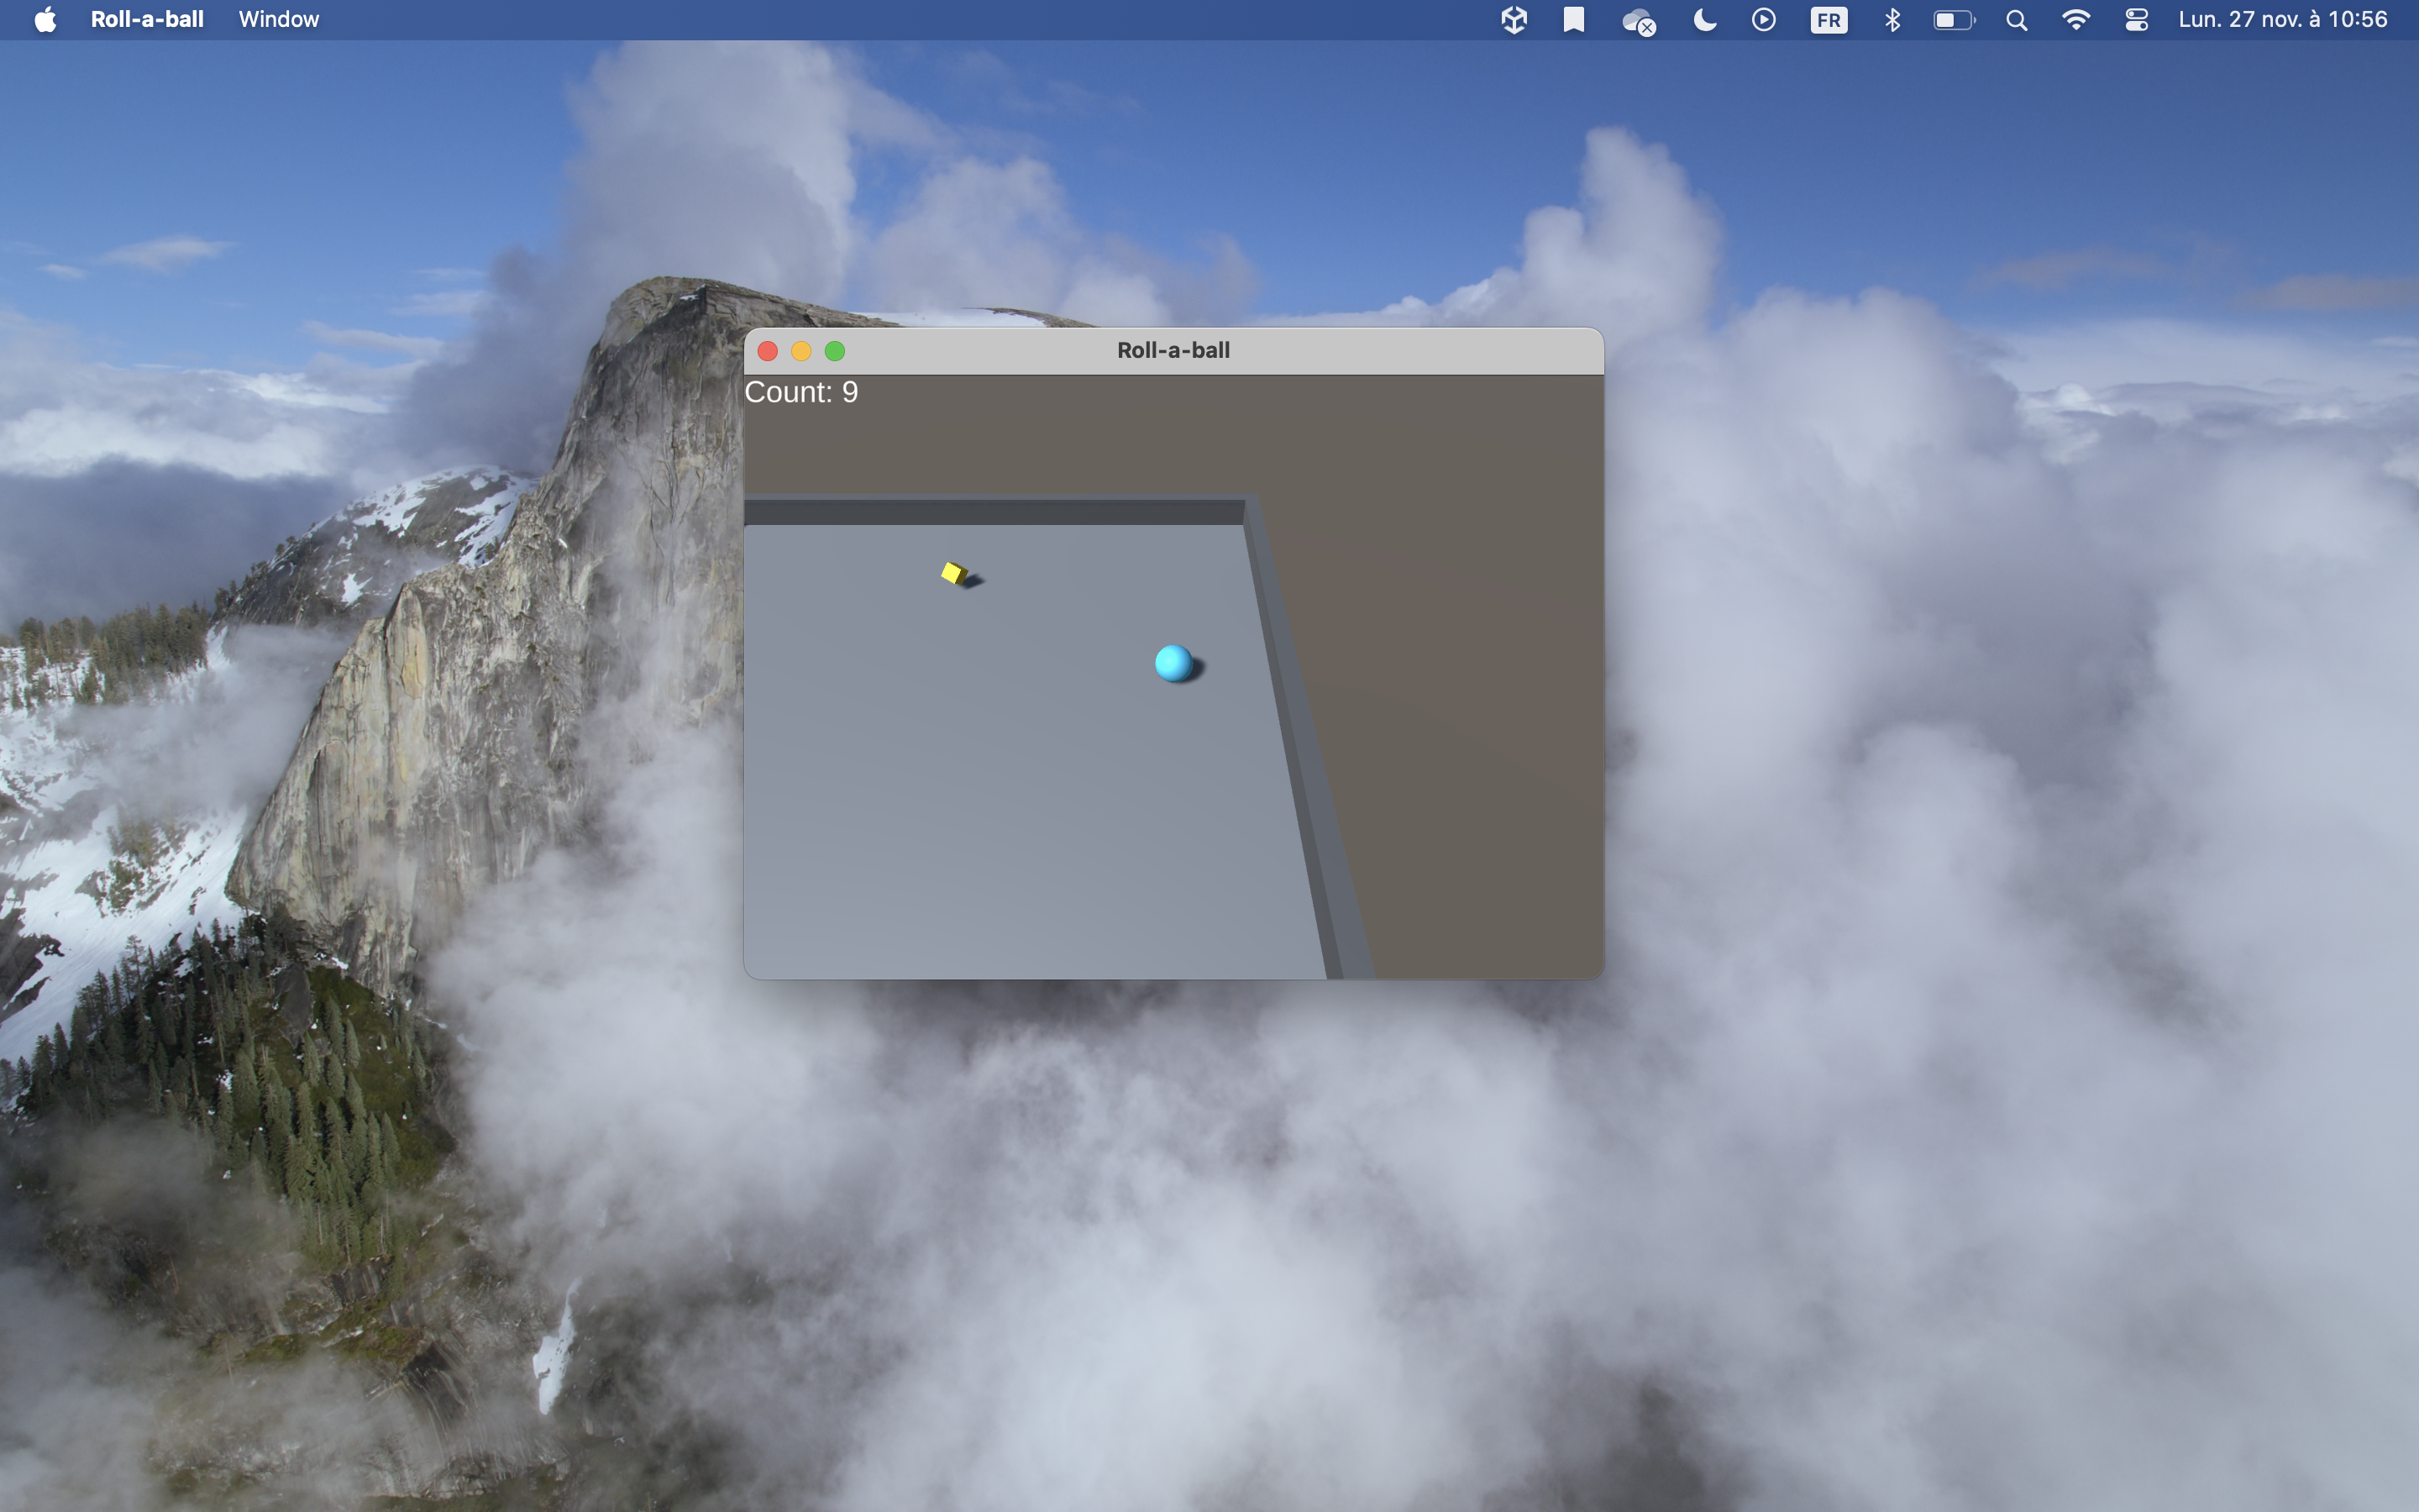Open the Window menu
Viewport: 2419px width, 1512px height.
(x=279, y=19)
